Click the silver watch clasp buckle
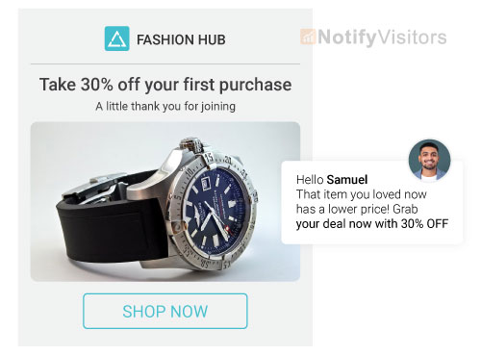Screen dimensions: 481x355 94,190
